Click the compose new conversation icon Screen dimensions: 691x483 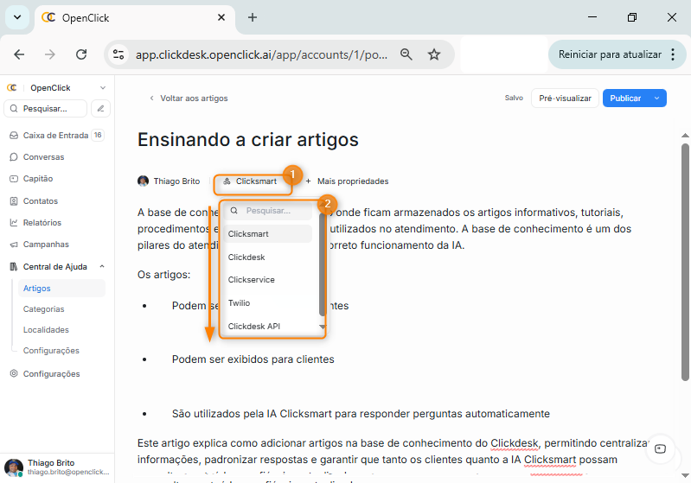(x=101, y=109)
